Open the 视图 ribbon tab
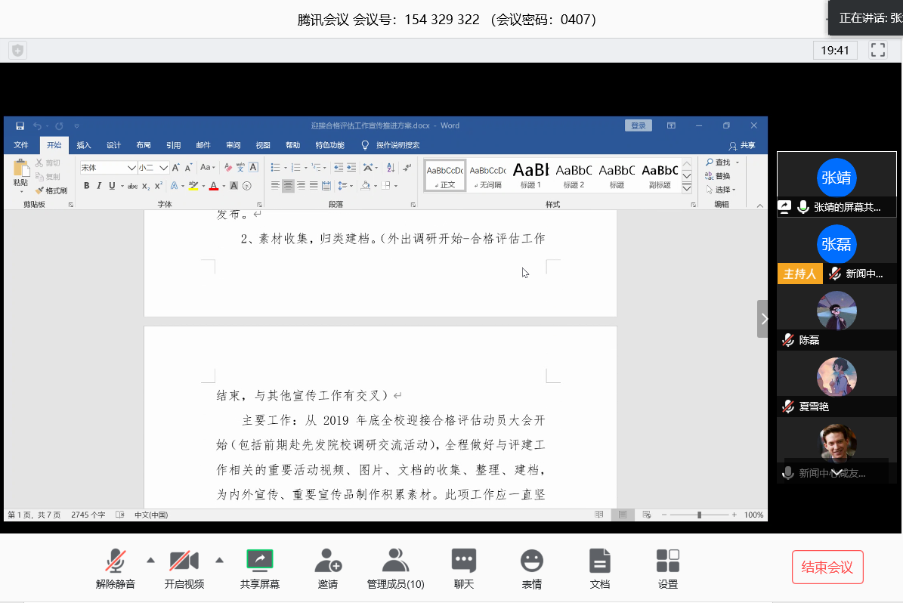903x603 pixels. tap(262, 144)
